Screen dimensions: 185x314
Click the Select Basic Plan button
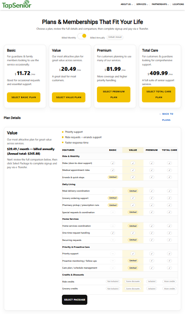point(23,97)
